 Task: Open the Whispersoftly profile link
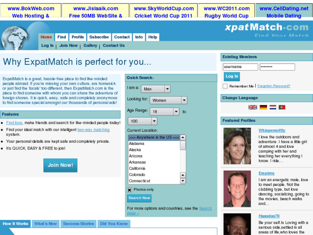tap(272, 130)
